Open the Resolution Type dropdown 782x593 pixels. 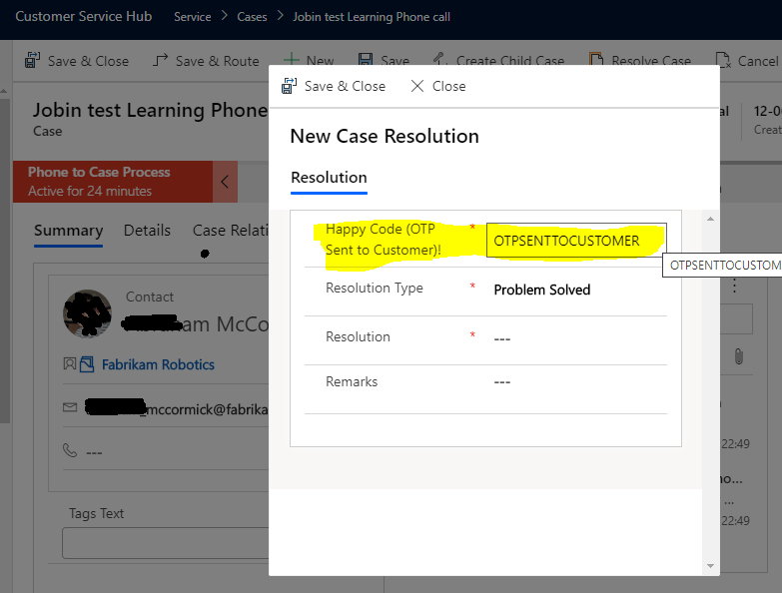click(575, 290)
